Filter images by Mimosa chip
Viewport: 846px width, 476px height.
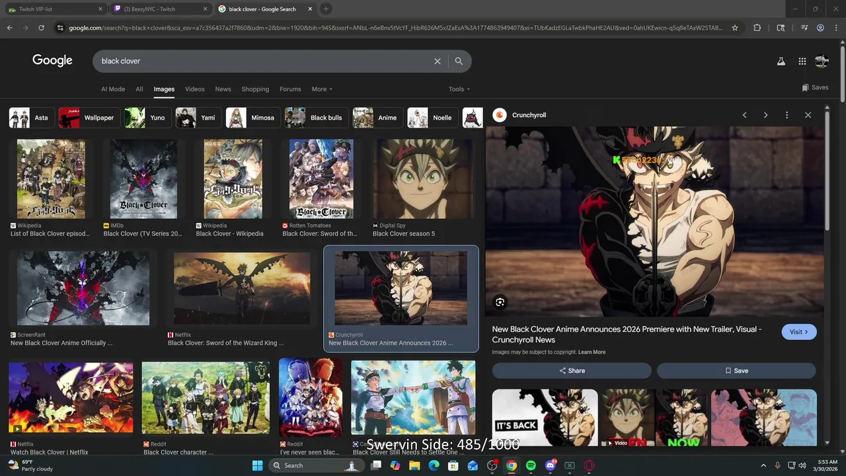pyautogui.click(x=253, y=118)
